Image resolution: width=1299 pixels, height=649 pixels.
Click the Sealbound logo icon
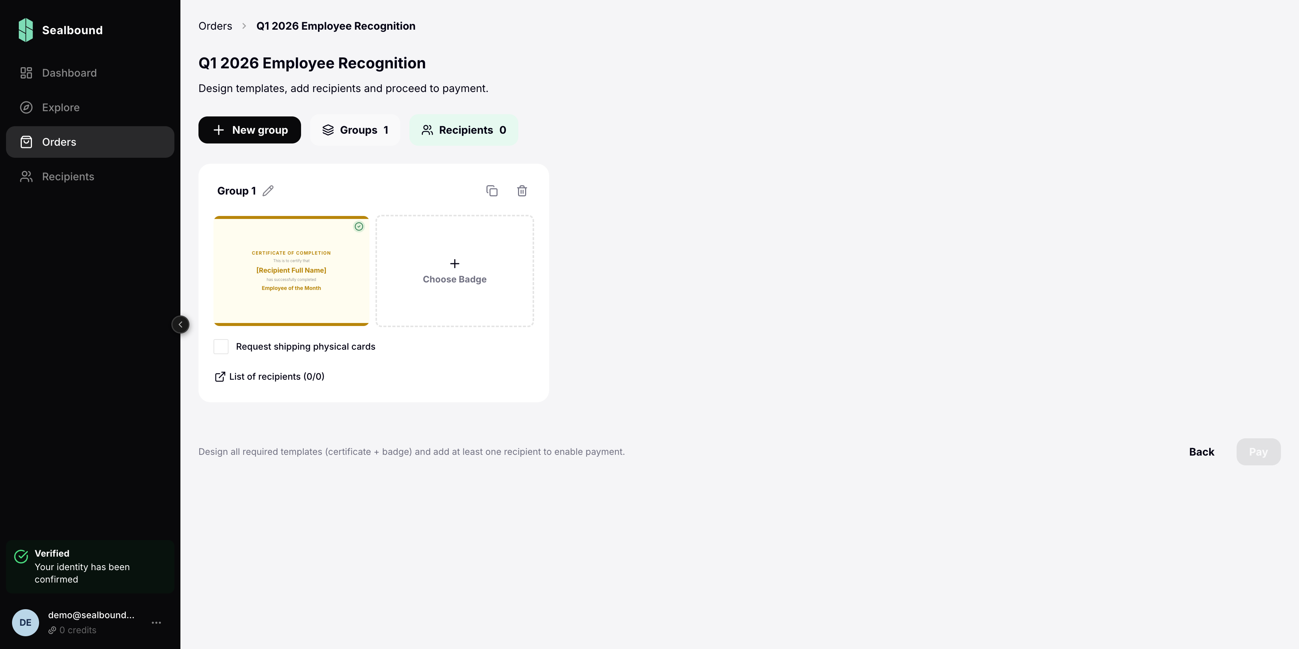(26, 30)
